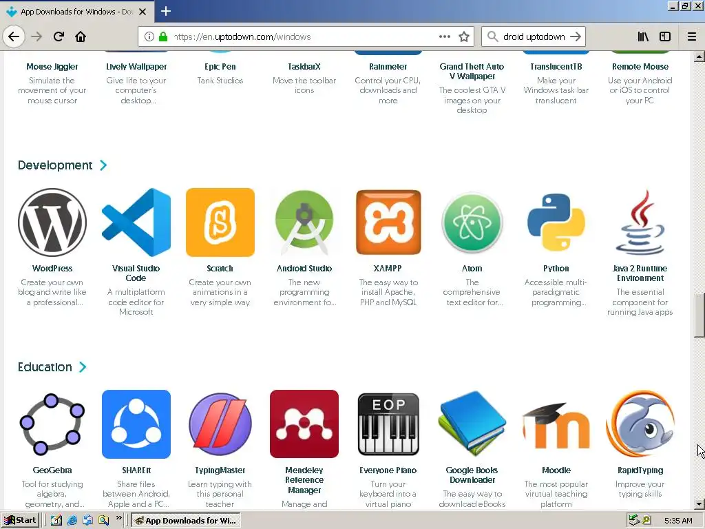Click the scrollbar up arrow
The height and width of the screenshot is (529, 705).
[699, 56]
